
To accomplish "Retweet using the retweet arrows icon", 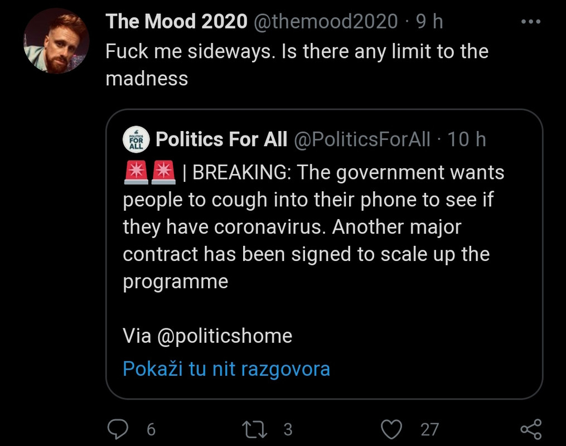I will (x=255, y=429).
